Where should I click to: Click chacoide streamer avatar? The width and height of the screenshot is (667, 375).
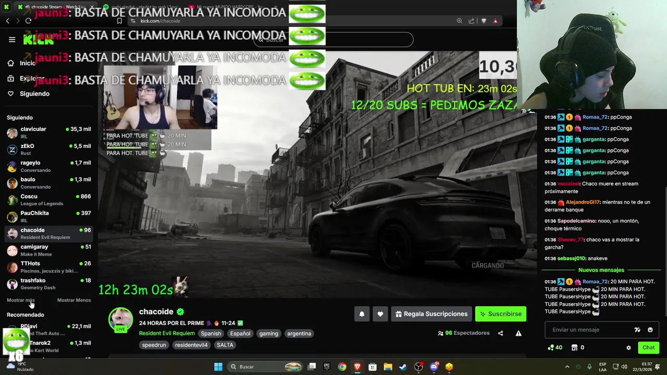(x=120, y=319)
